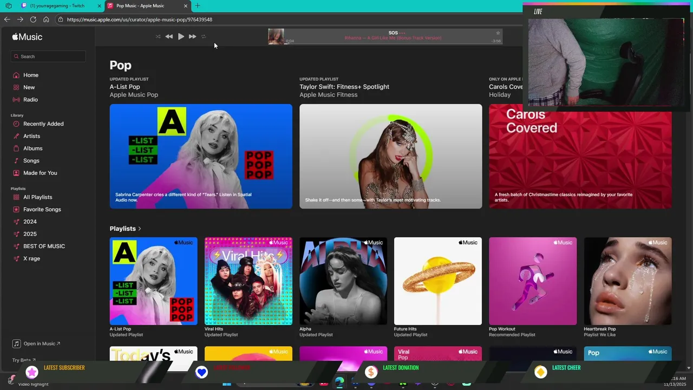This screenshot has height=390, width=693.
Task: Open the three-dot menu next to SOS
Action: coord(402,33)
